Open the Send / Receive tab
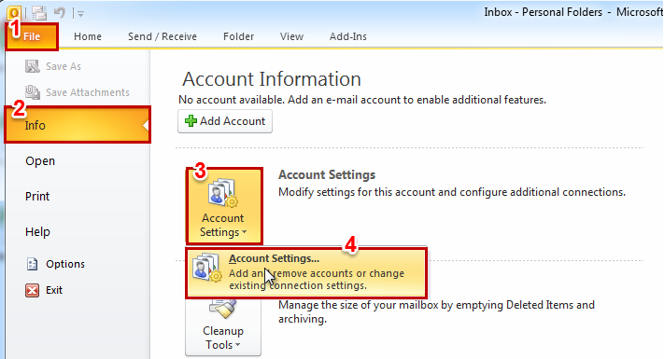The height and width of the screenshot is (359, 664). (162, 36)
